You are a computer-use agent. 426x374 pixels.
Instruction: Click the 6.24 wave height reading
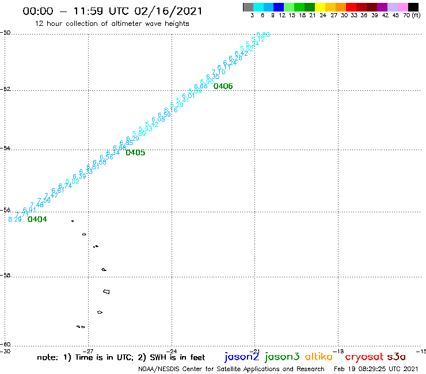(x=230, y=63)
